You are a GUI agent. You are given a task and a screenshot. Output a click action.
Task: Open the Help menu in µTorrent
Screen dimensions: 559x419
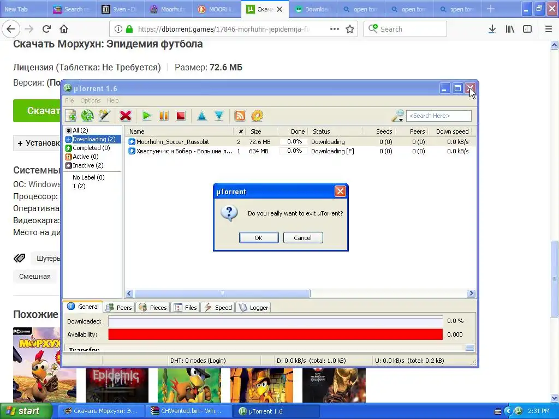pos(112,100)
